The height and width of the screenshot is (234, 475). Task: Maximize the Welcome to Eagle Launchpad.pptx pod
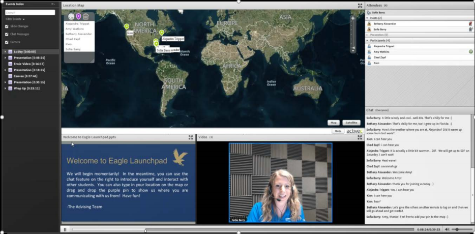coord(191,137)
